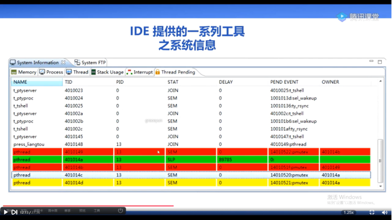Maximize the System Information view panel
The image size is (392, 220).
(380, 62)
